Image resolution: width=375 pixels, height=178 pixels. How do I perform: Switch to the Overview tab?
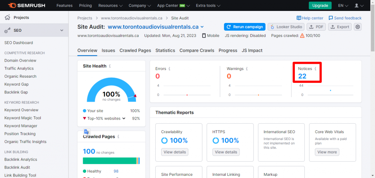87,50
